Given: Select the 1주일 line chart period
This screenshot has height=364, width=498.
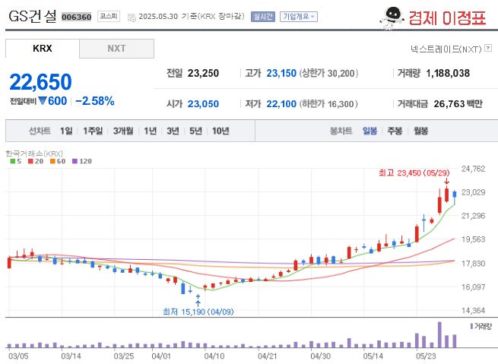Looking at the screenshot, I should click(93, 131).
